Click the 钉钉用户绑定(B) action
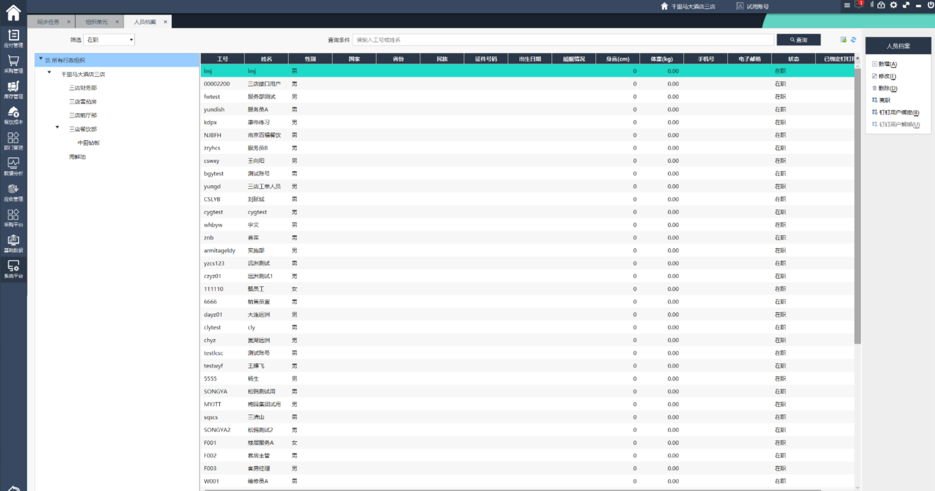Screen dimensions: 935x491 click(x=898, y=113)
